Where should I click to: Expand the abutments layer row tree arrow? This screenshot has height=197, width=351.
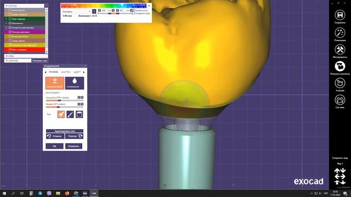point(6,23)
